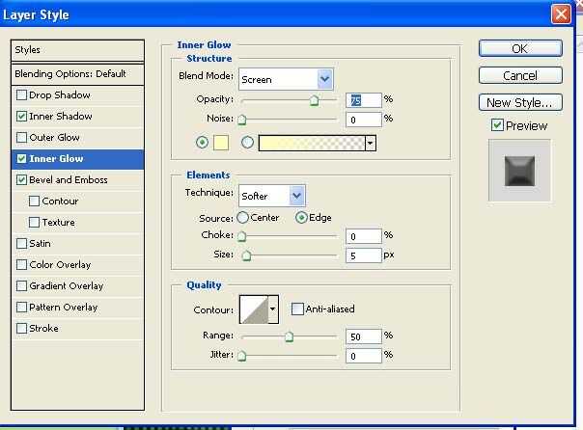The width and height of the screenshot is (583, 430).
Task: Click the Range slider handle
Action: pos(289,336)
